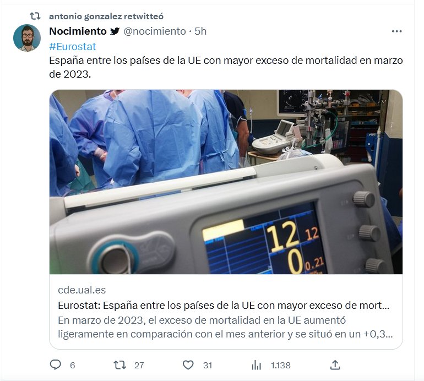Image resolution: width=424 pixels, height=381 pixels.
Task: Like the tweet with the heart icon
Action: 188,365
